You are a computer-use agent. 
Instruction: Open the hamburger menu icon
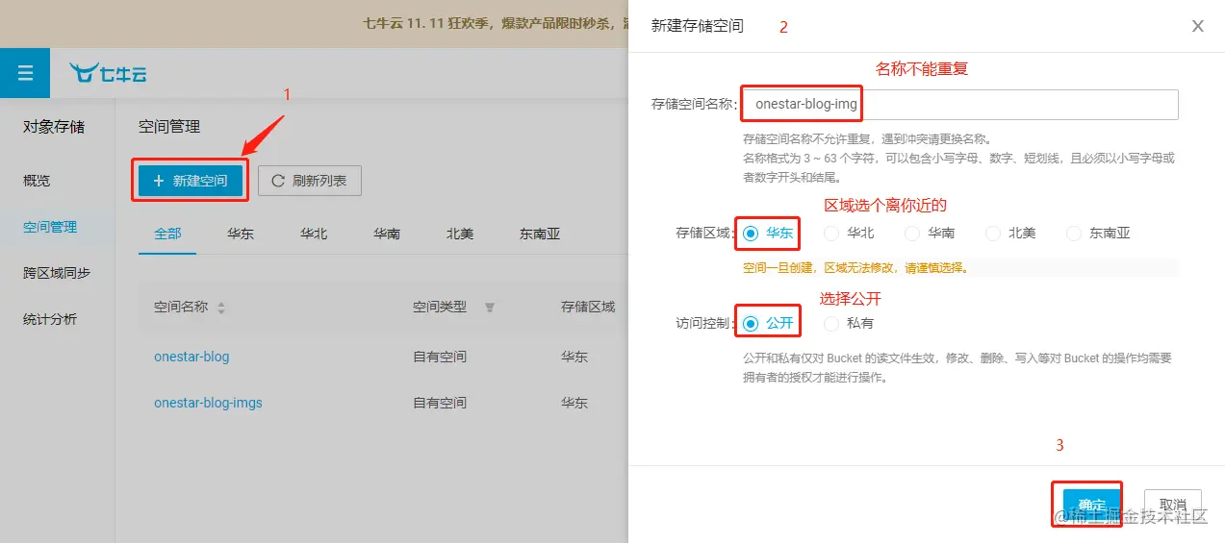click(x=25, y=73)
